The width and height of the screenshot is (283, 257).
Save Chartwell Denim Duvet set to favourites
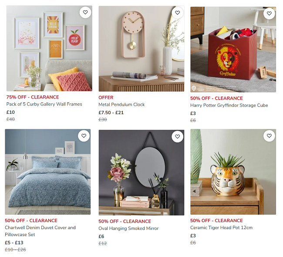[x=84, y=135]
